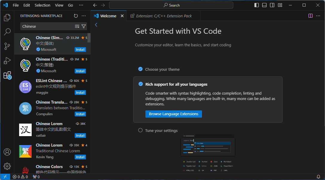Install Chinese (Simplified) language pack
Viewport: 325px width, 180px height.
pyautogui.click(x=80, y=50)
